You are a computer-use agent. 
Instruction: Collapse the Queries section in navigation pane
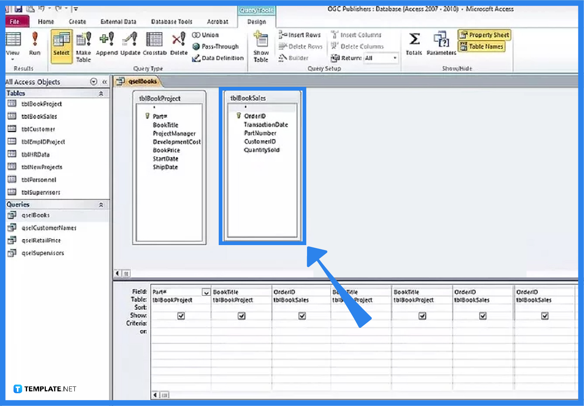[x=101, y=204]
